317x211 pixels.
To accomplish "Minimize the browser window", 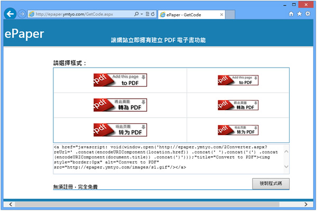I will [285, 5].
